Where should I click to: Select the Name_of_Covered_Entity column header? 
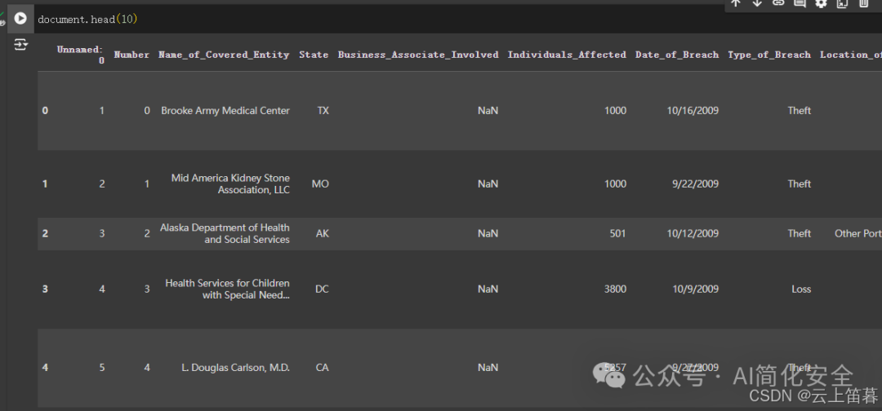(x=224, y=55)
